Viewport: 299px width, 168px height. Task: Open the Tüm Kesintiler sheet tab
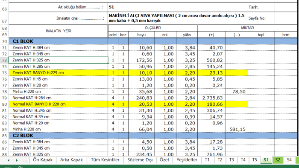pyautogui.click(x=105, y=160)
